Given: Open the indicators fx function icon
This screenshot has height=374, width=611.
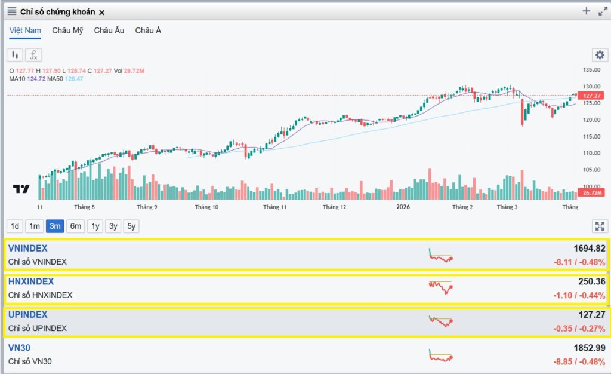Looking at the screenshot, I should pos(33,55).
